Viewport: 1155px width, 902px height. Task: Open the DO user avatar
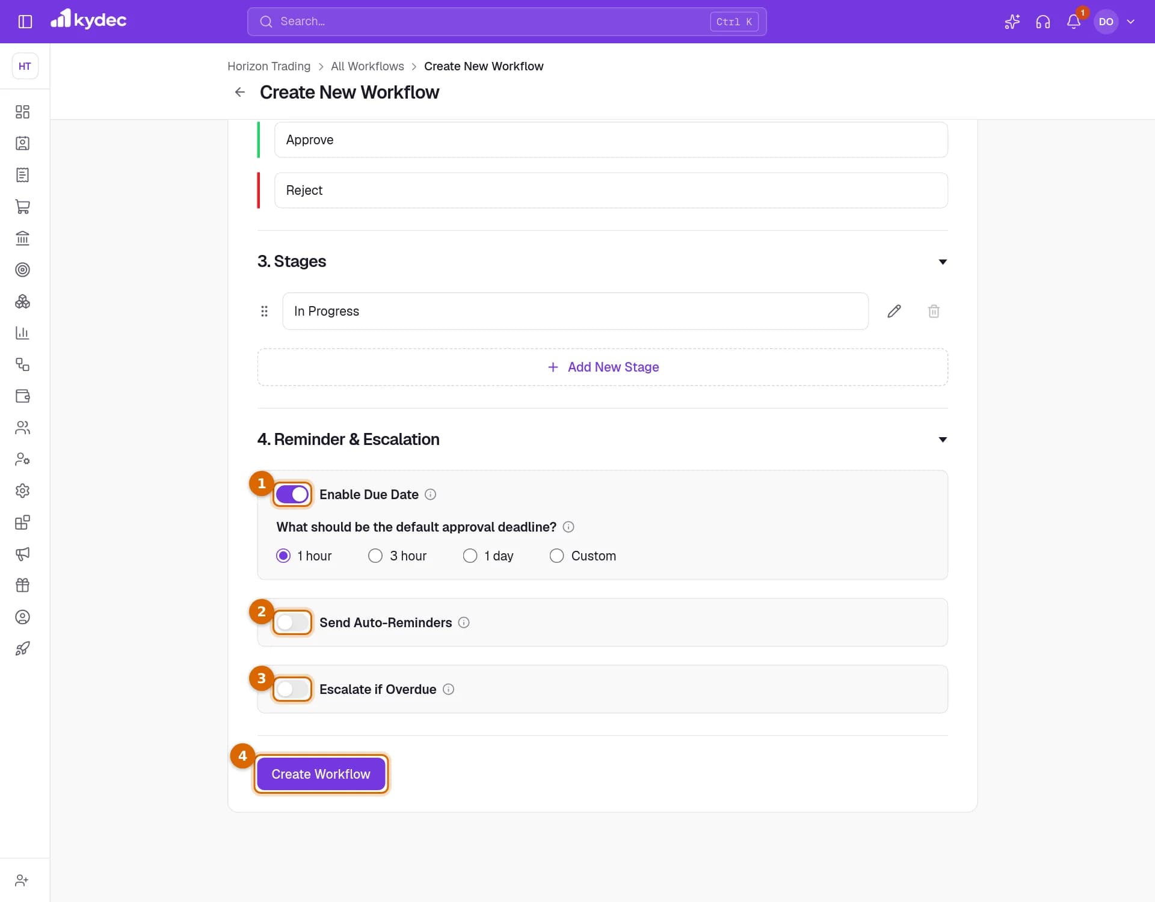(1106, 22)
